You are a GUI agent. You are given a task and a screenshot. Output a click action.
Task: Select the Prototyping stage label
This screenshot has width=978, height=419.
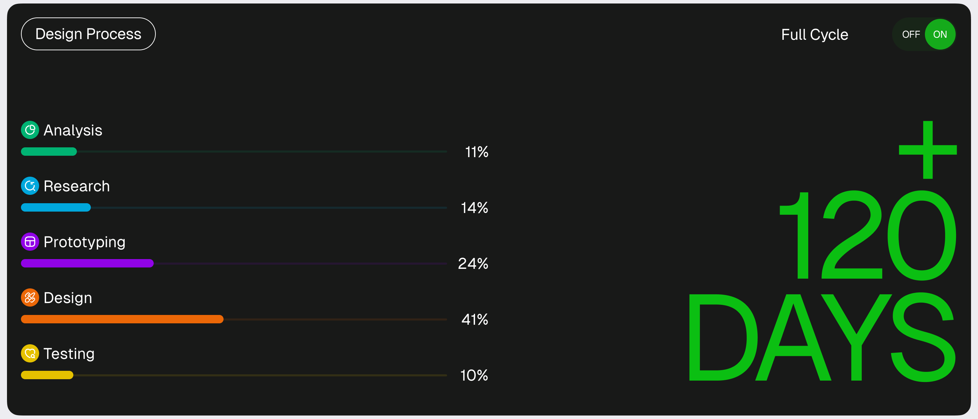(84, 242)
